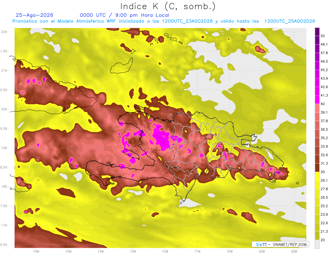The height and width of the screenshot is (255, 330).
Task: Click the colorbar value "43.9"
Action: coord(324,79)
